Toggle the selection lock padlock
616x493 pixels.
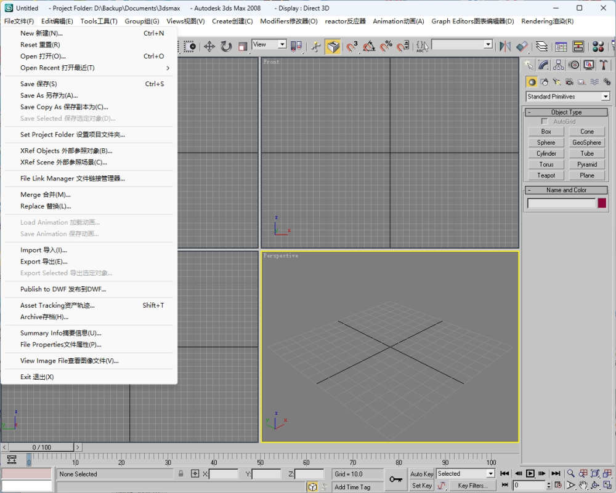pyautogui.click(x=180, y=474)
